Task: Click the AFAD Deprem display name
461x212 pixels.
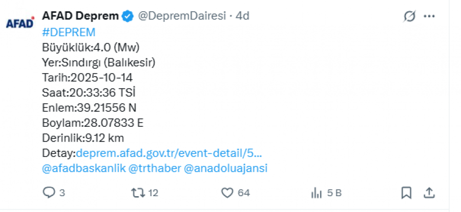Action: tap(80, 16)
